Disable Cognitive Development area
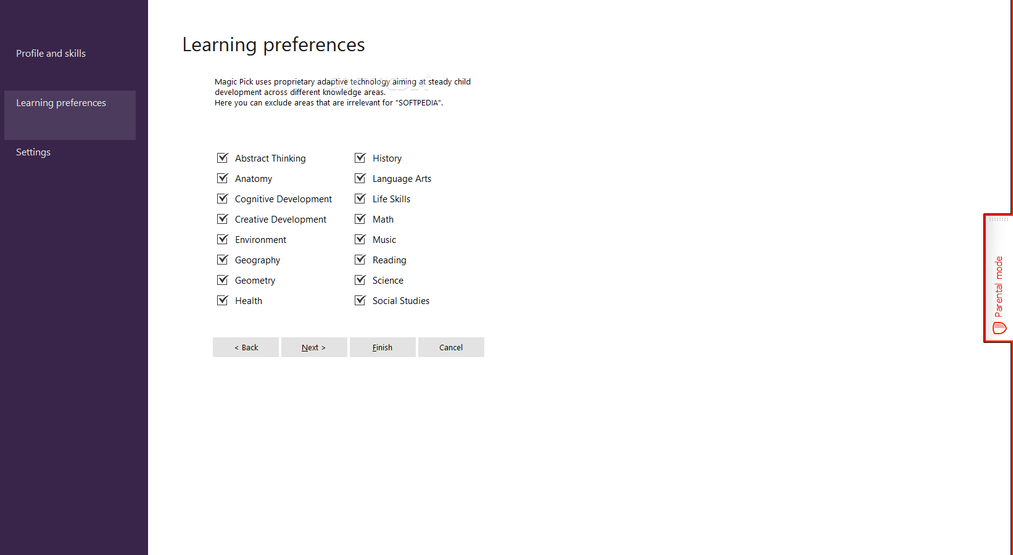Viewport: 1013px width, 555px height. tap(223, 199)
